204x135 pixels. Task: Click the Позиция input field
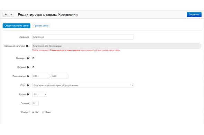(x=35, y=103)
